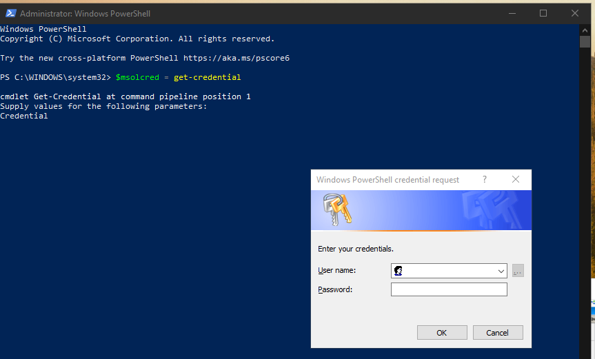
Task: Click the 'Supply values for the following parameters:' line
Action: coord(103,106)
